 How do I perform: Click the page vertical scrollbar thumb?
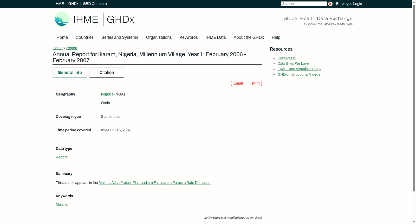pos(414,98)
